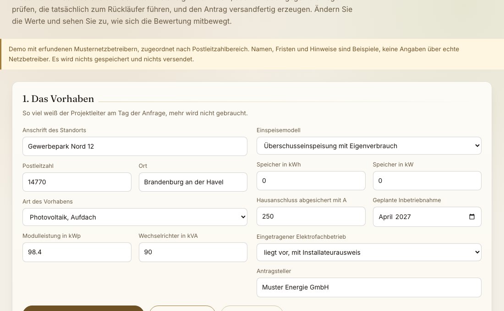The width and height of the screenshot is (504, 311).
Task: Click the heading '1. Das Vorhaben'
Action: click(x=58, y=99)
